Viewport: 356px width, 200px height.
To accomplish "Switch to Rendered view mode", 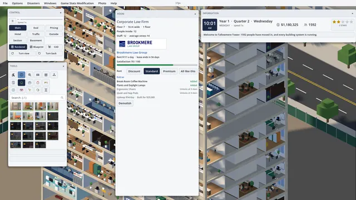I will click(x=18, y=47).
